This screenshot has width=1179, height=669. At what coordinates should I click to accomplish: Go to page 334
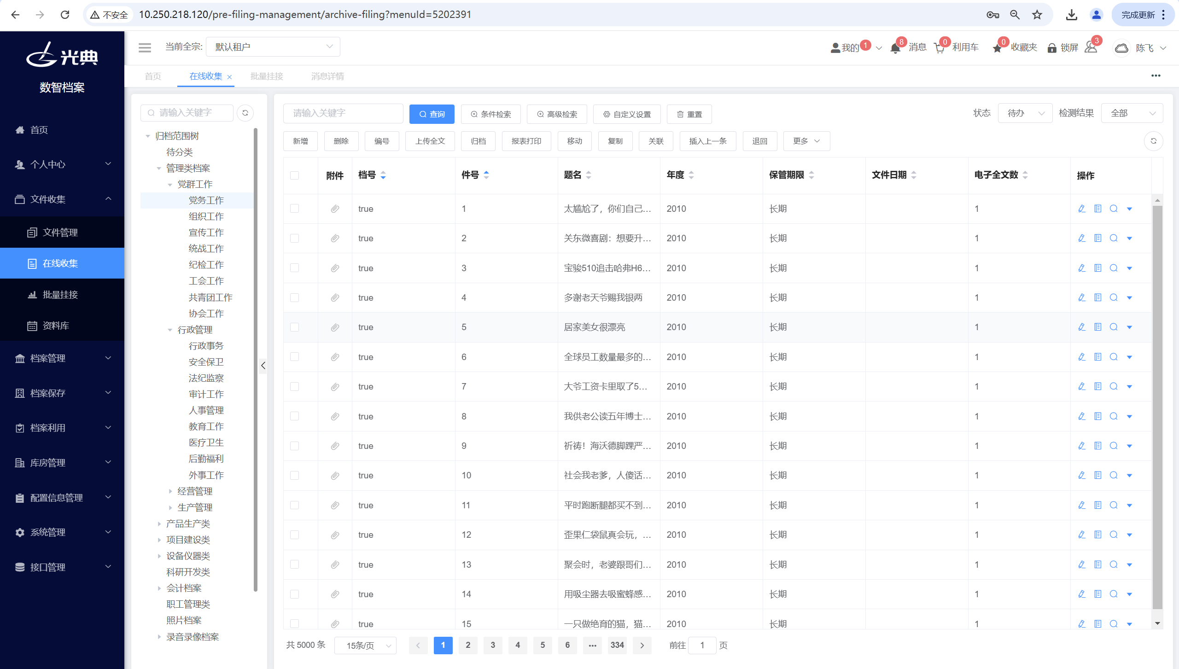point(617,646)
